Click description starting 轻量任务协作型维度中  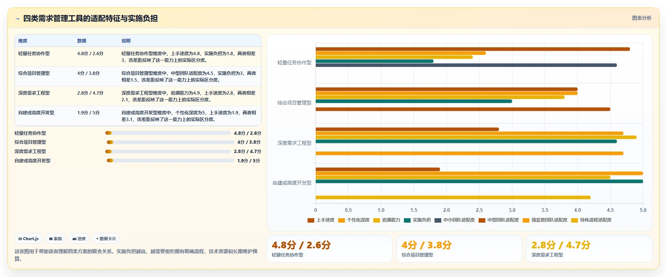click(189, 57)
